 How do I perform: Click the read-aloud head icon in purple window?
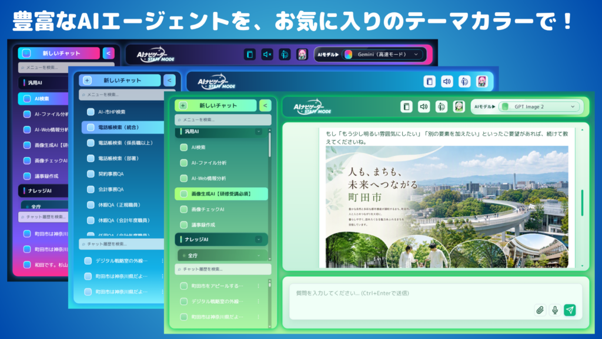tap(285, 54)
